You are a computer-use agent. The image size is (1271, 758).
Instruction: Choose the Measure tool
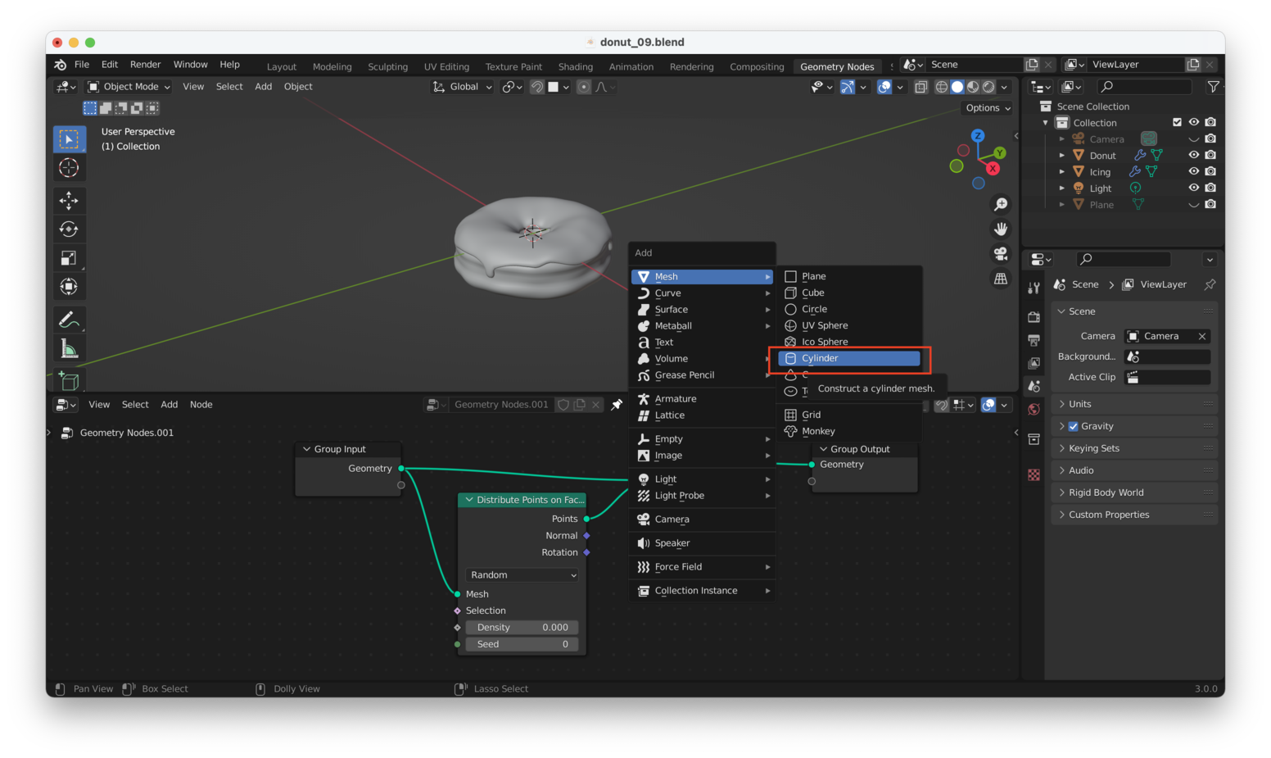[69, 349]
